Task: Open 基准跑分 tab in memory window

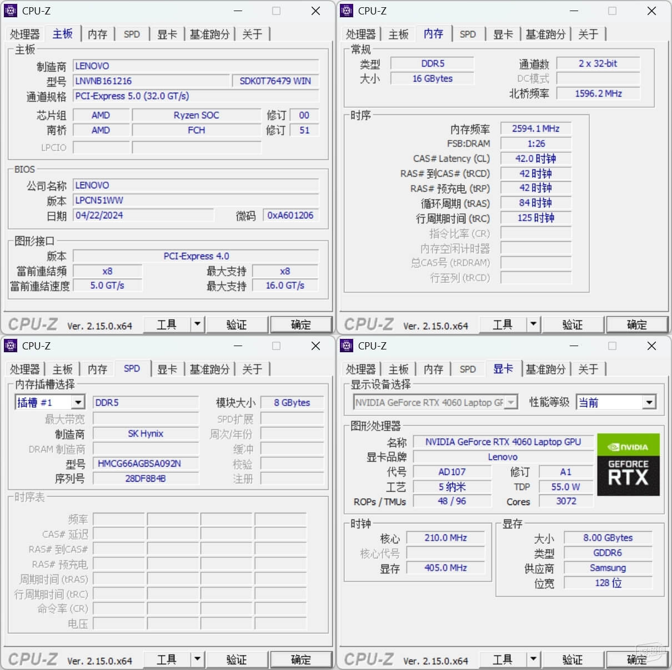Action: pos(545,34)
